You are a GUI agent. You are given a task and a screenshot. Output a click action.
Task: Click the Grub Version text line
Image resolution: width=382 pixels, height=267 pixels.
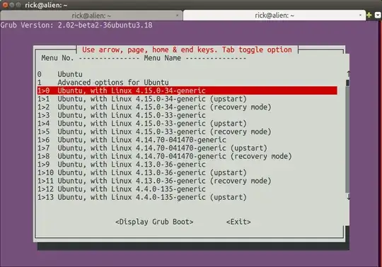pyautogui.click(x=76, y=25)
